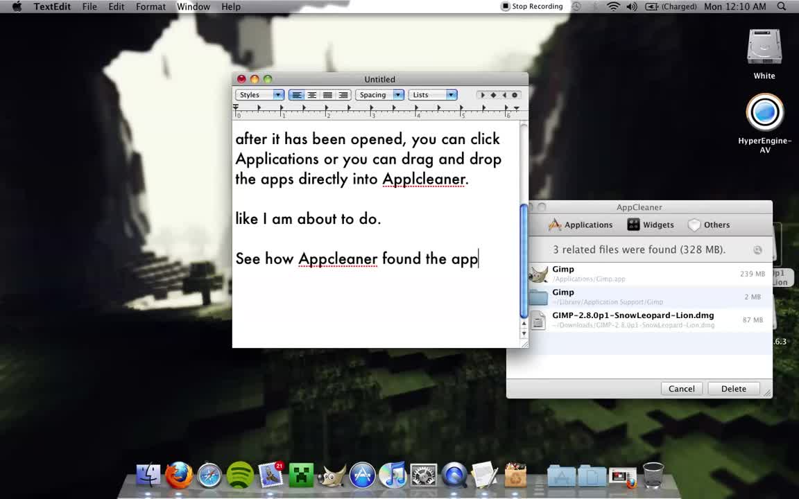
Task: Open the Spacing dropdown
Action: pyautogui.click(x=379, y=95)
